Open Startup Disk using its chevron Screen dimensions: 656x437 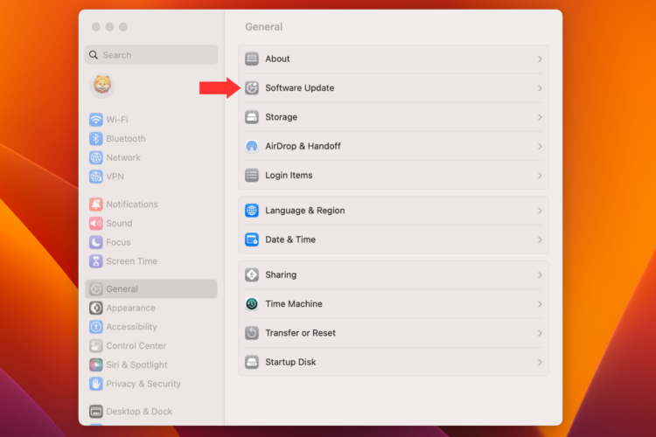(x=540, y=362)
